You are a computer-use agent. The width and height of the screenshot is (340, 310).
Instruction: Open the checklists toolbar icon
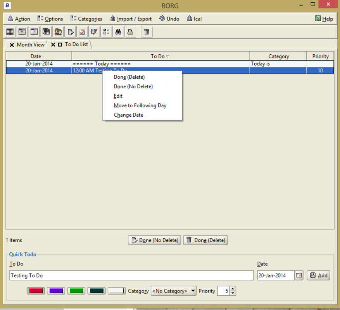click(106, 32)
